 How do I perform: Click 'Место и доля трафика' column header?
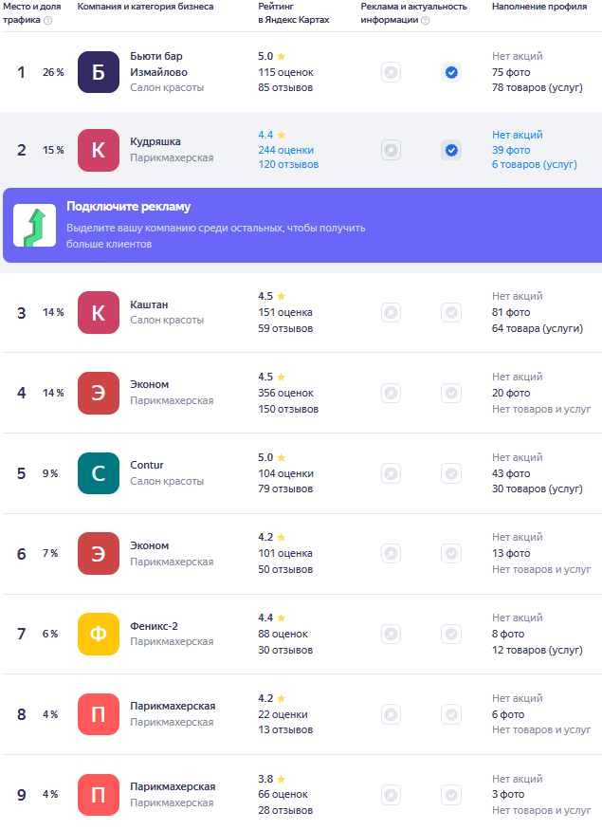point(31,13)
